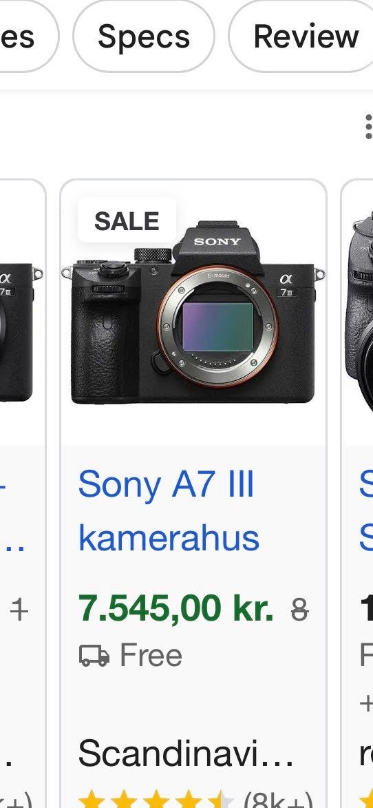Open the (8k+) review count
Screen dimensions: 373x808
coord(278,799)
